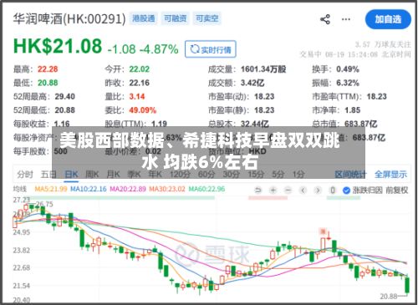This screenshot has height=305, width=418.
Task: Click the short green attribution bar near 涨跌归因
Action: [344, 198]
